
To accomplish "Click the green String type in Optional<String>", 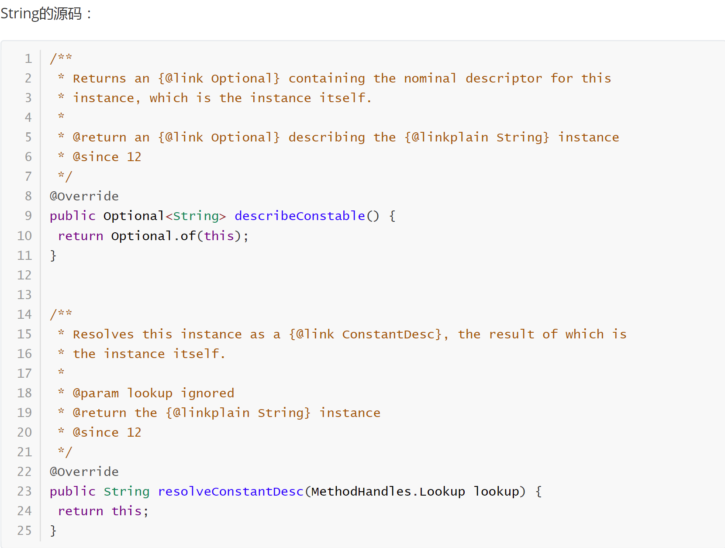I will (196, 216).
